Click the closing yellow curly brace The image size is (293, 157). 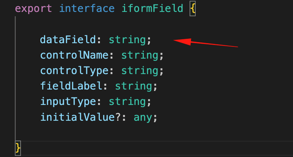(x=18, y=148)
